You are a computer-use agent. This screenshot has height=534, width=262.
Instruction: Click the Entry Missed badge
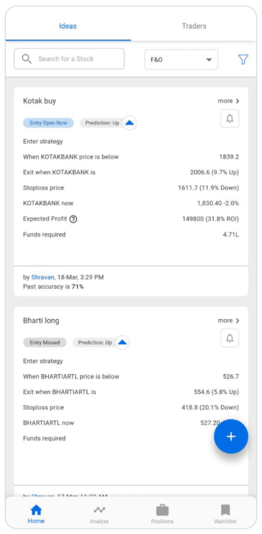pyautogui.click(x=45, y=342)
